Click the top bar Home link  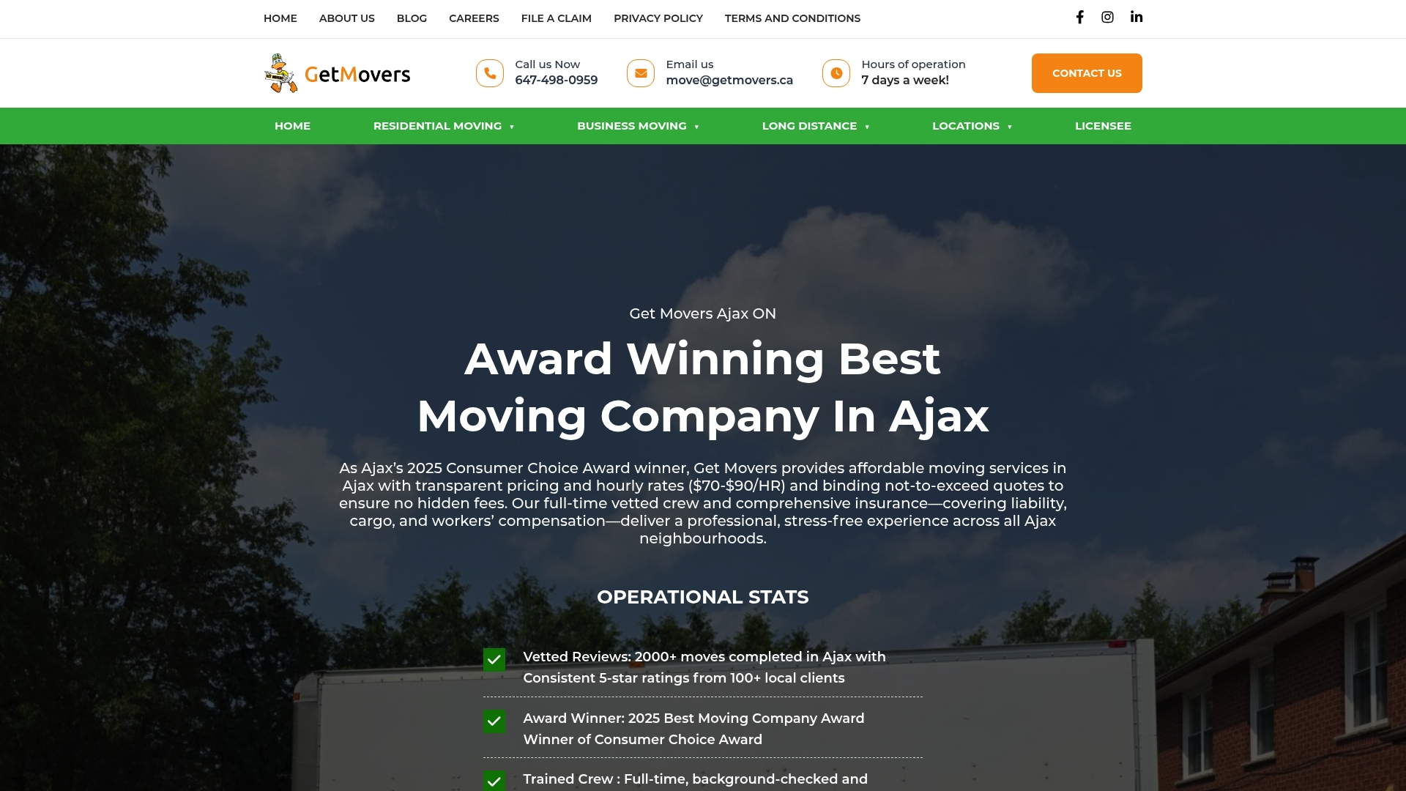click(280, 18)
